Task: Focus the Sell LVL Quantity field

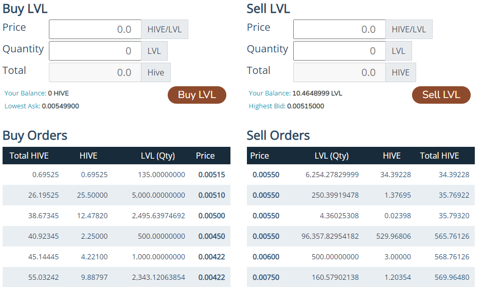Action: (x=340, y=51)
